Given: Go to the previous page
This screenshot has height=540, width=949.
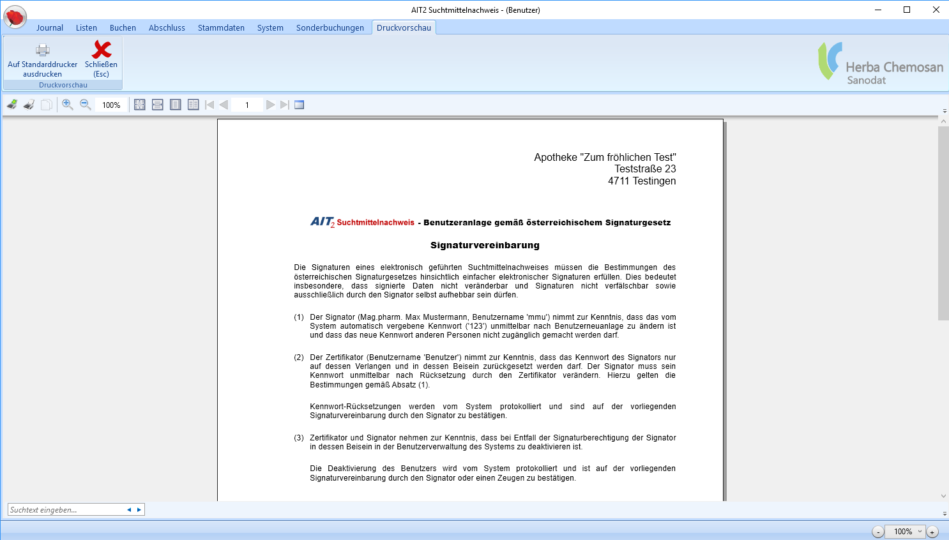Looking at the screenshot, I should coord(224,105).
